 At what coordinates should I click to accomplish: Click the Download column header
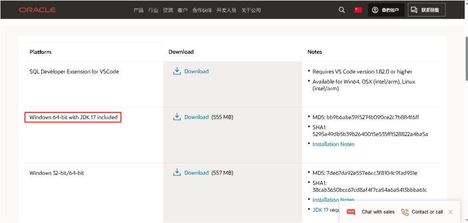pos(181,52)
